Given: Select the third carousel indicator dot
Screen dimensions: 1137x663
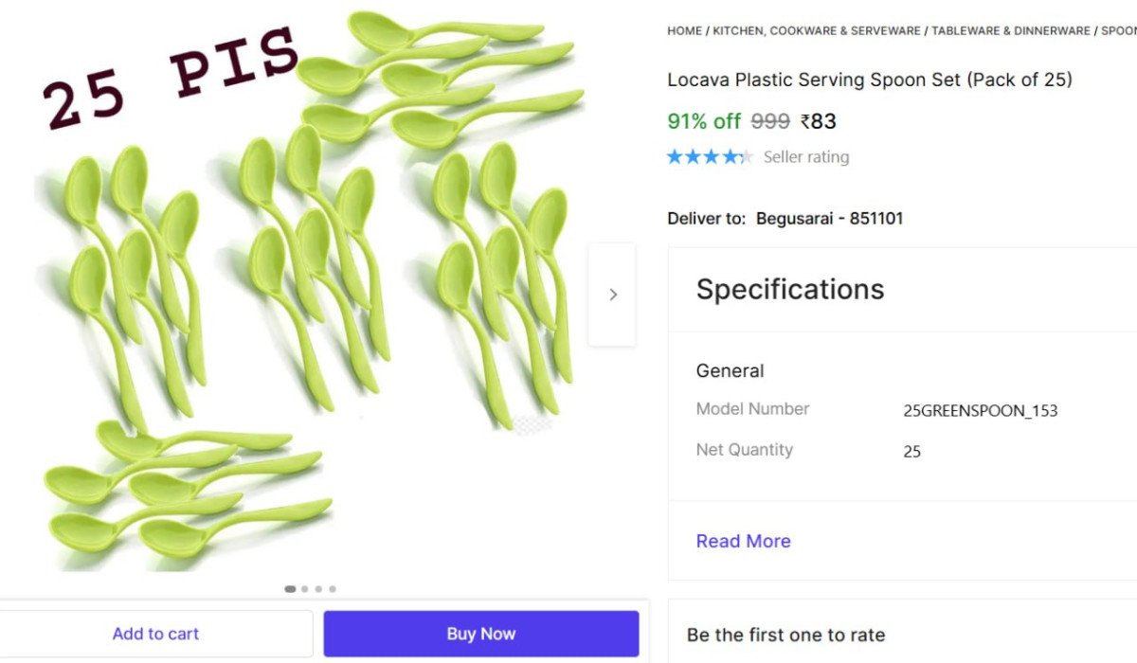Looking at the screenshot, I should [318, 589].
